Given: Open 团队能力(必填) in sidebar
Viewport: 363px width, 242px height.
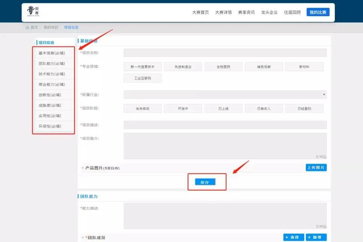Looking at the screenshot, I should click(x=52, y=64).
